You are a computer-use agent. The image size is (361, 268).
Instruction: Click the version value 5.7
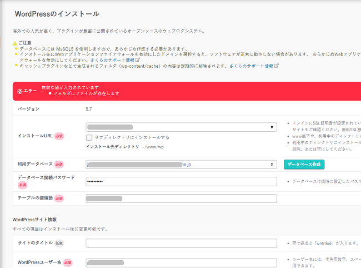89,109
